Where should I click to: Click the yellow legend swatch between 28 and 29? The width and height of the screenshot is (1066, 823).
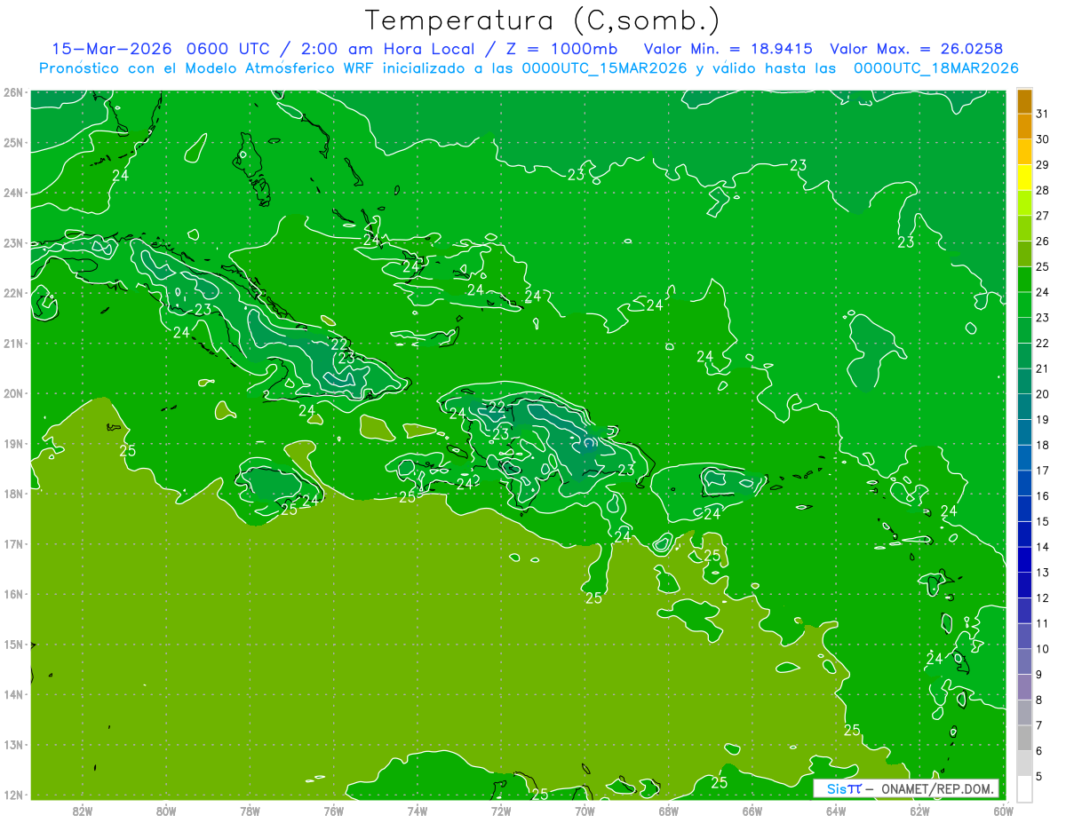click(x=1024, y=177)
